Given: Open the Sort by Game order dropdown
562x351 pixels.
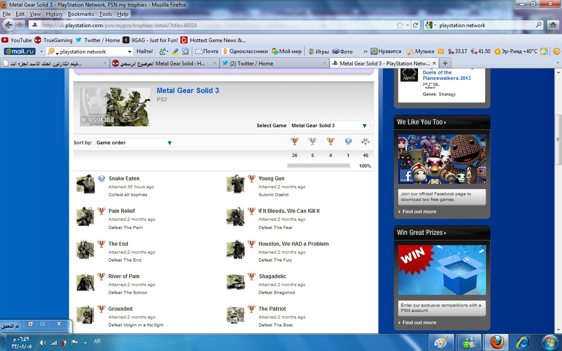Looking at the screenshot, I should tap(134, 143).
